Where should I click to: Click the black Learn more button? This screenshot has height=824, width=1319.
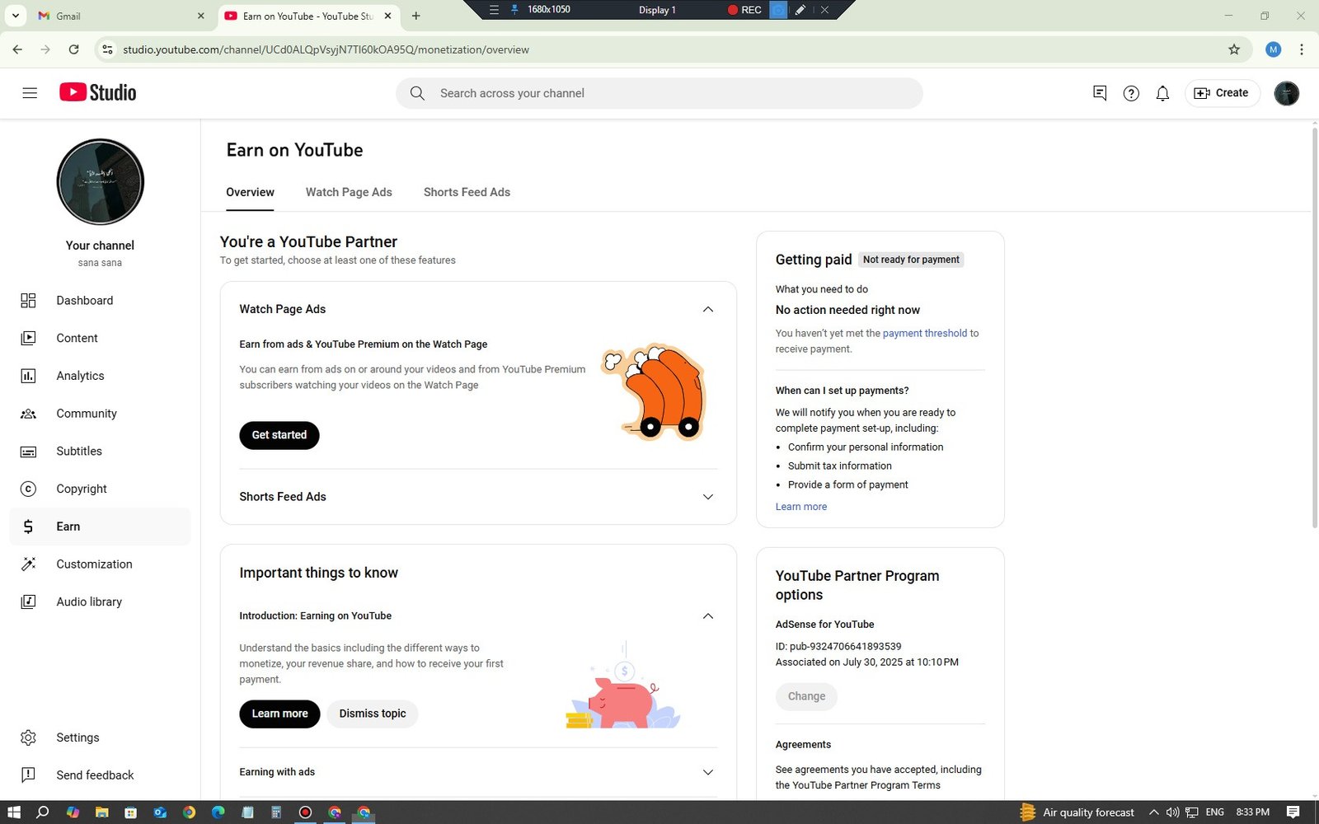279,714
